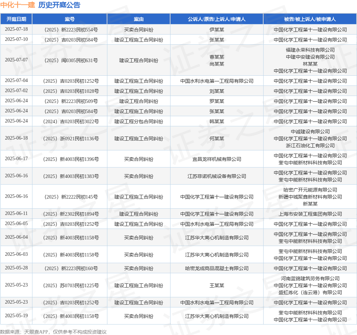Viewport: 357px width, 335px height.
Task: Select date cell 2025-06-04
Action: pos(16,237)
